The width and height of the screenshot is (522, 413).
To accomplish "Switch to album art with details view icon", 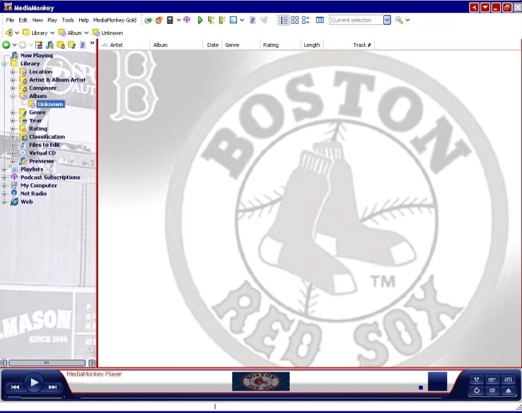I will [x=306, y=20].
